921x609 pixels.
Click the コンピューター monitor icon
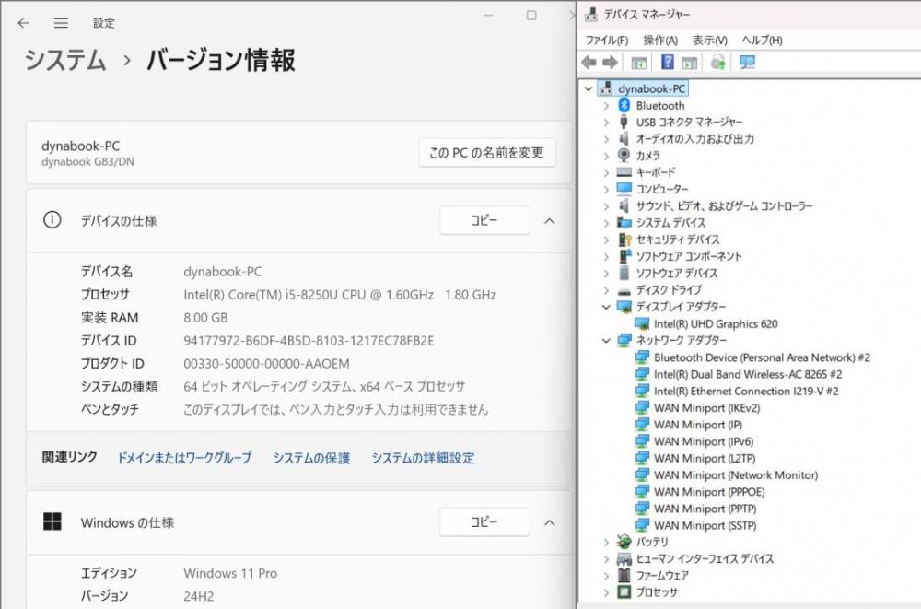tap(624, 189)
